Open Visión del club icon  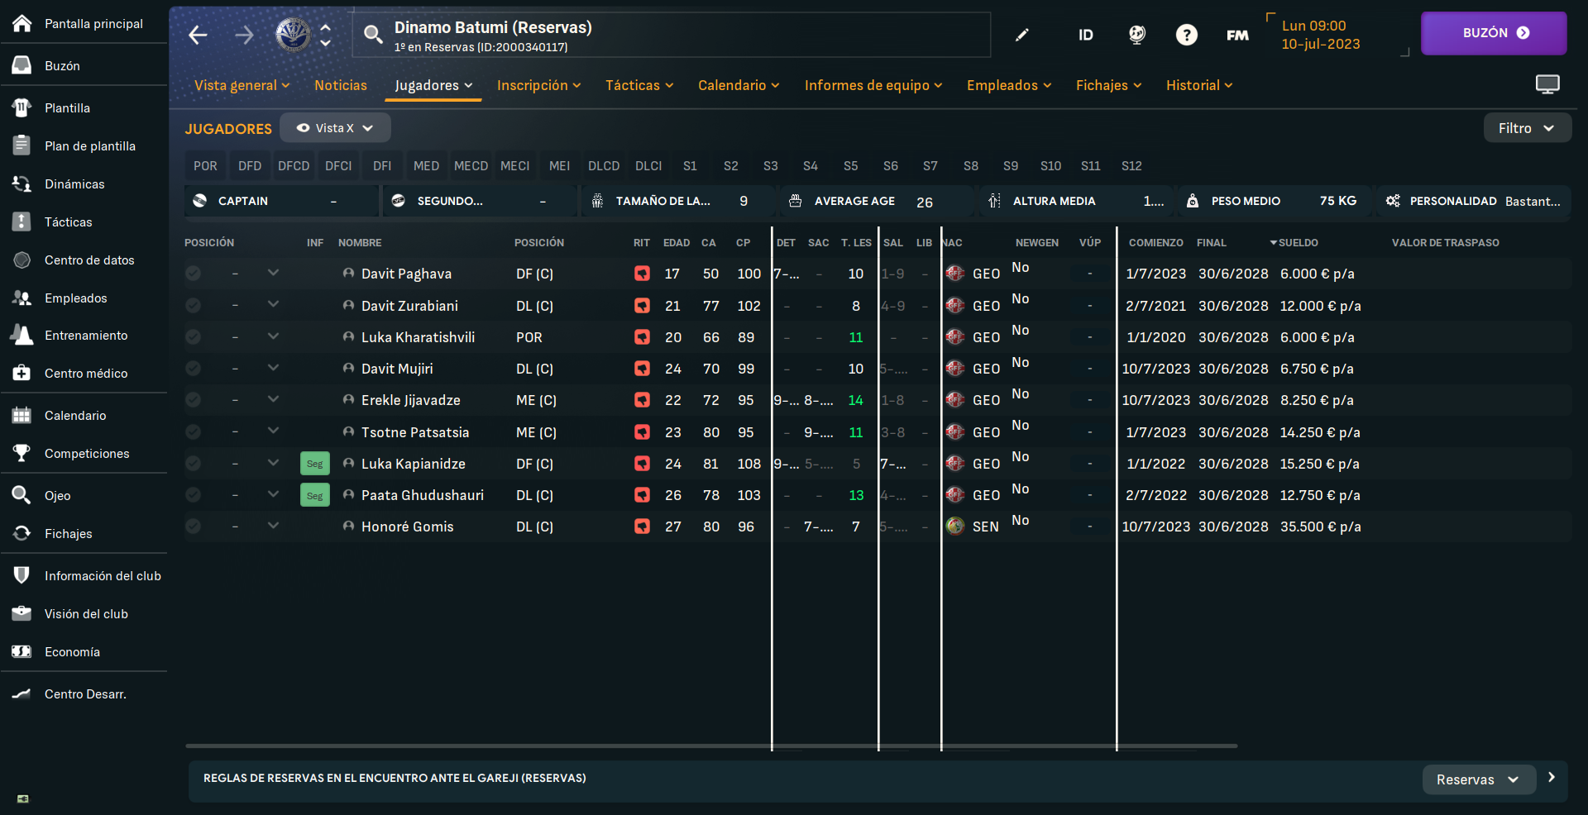pos(22,613)
